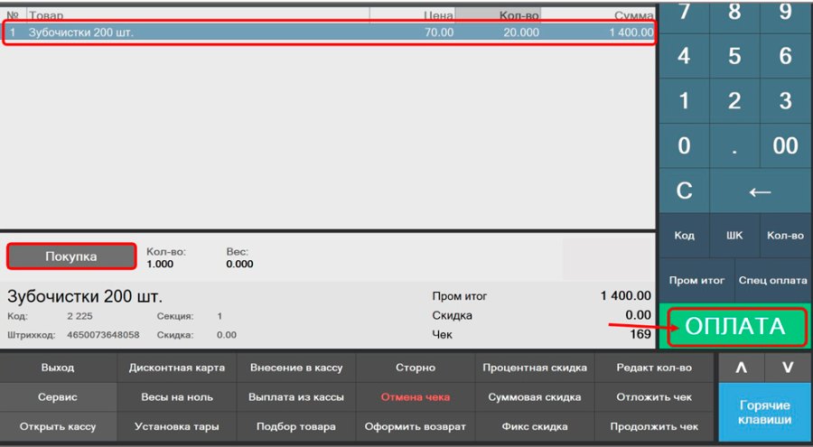
Task: Tap Выплата из кассы button
Action: (x=296, y=397)
